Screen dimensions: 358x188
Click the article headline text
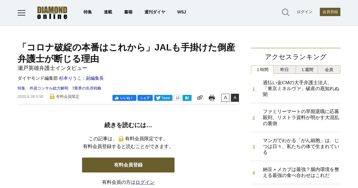pyautogui.click(x=126, y=53)
